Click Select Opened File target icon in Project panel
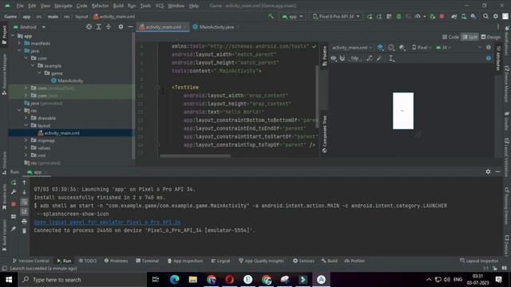The height and width of the screenshot is (287, 511). point(89,27)
